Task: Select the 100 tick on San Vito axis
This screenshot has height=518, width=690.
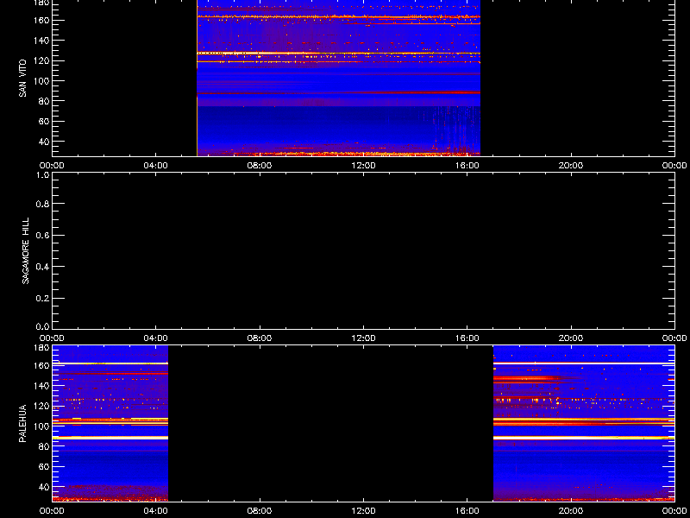Action: (x=41, y=81)
